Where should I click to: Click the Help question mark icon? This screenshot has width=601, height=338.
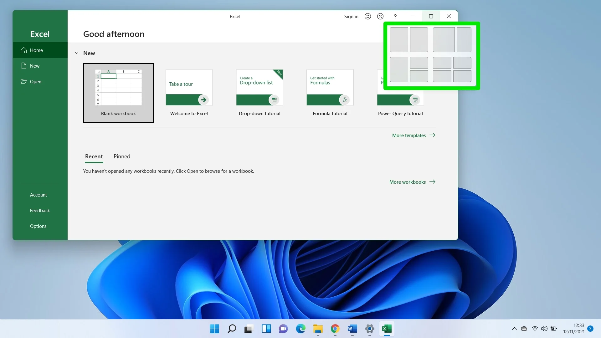tap(395, 17)
